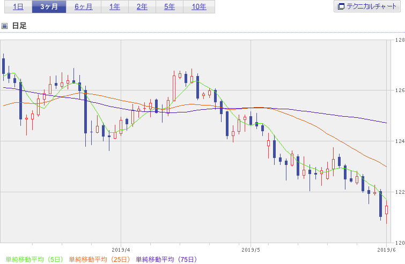Click the 2019/6 date axis label

[386, 250]
